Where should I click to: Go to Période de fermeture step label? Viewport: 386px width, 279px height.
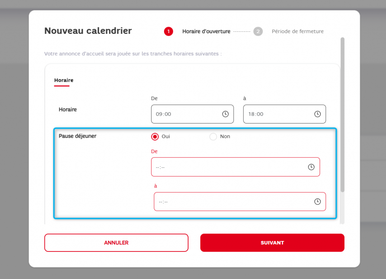(297, 32)
